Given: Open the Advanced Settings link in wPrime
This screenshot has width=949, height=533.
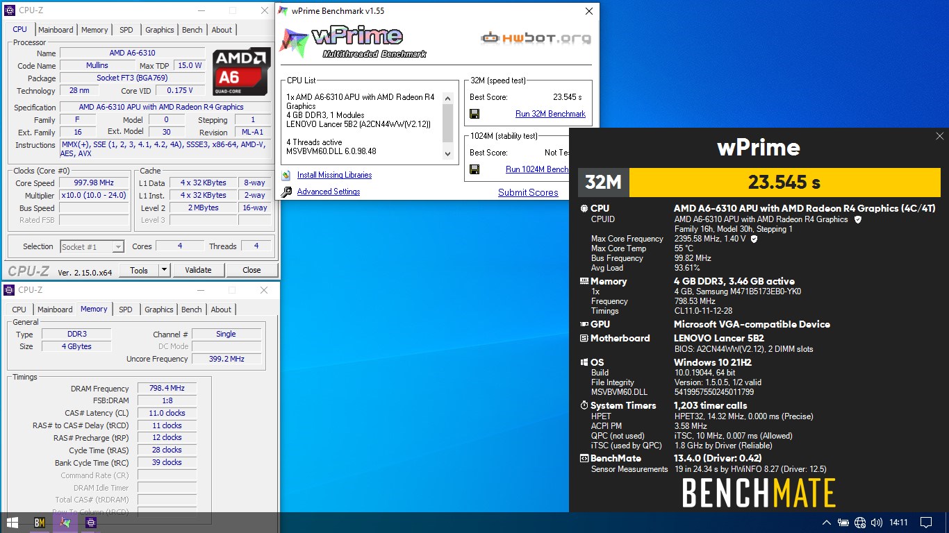Looking at the screenshot, I should click(329, 192).
